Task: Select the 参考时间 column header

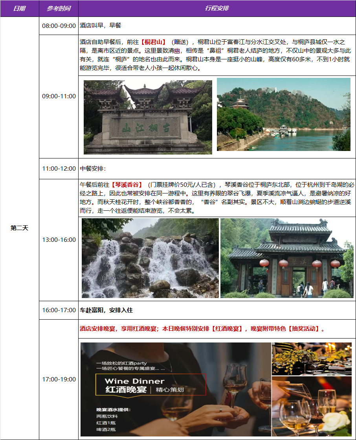Action: (59, 8)
